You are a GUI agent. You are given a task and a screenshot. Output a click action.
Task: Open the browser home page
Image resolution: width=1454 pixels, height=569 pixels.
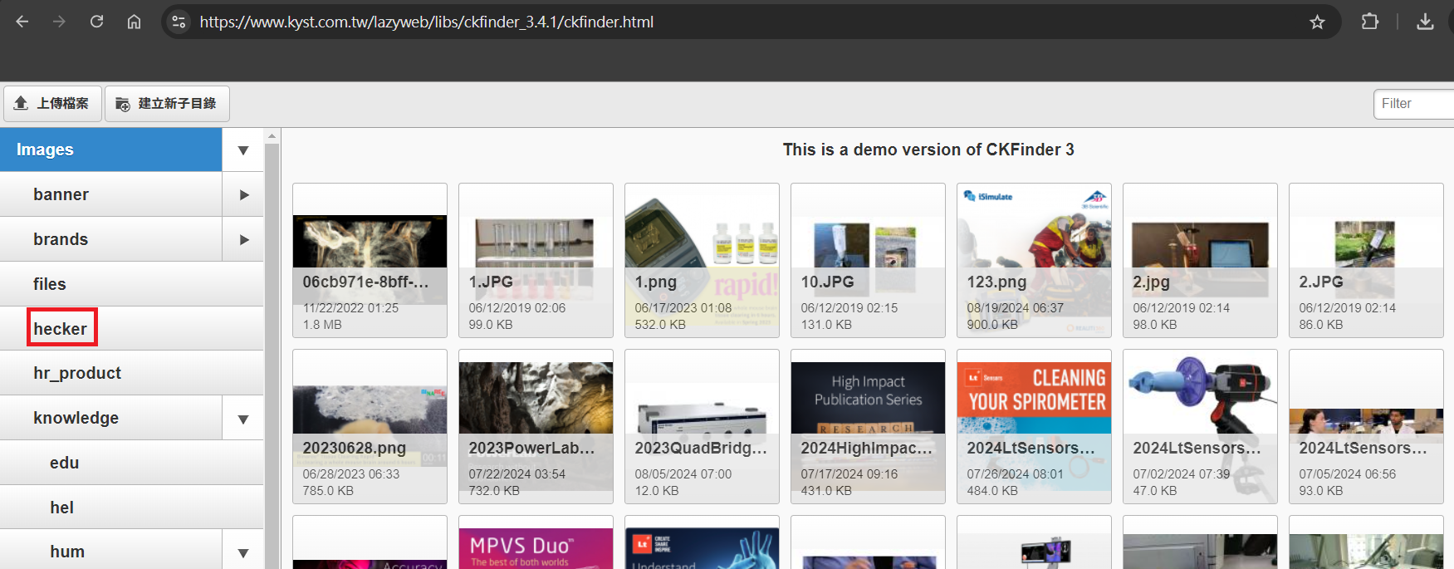click(x=134, y=22)
